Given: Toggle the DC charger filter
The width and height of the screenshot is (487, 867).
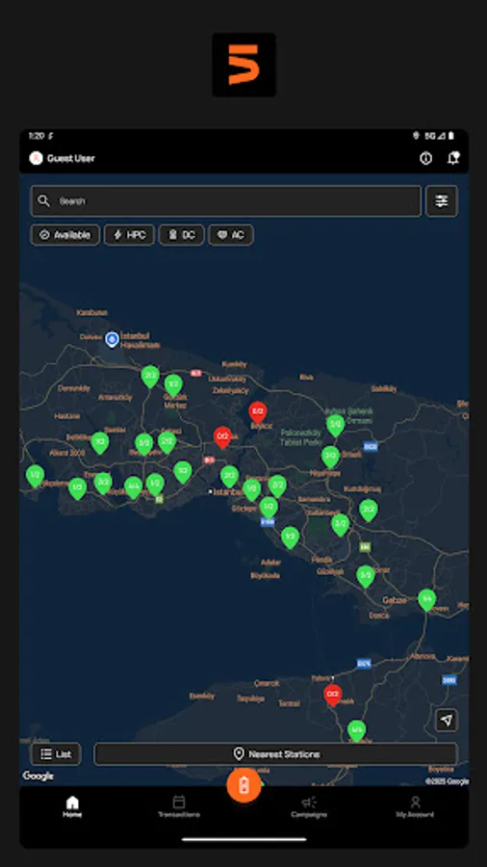Looking at the screenshot, I should (x=182, y=235).
